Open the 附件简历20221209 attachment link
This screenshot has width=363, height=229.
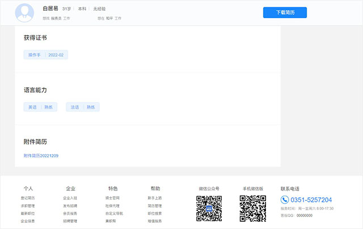point(41,155)
